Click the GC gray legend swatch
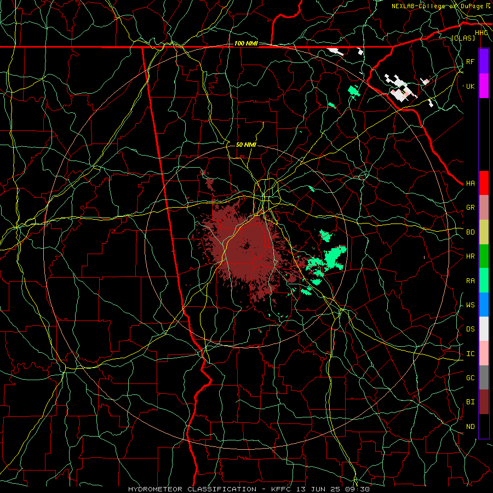This screenshot has width=493, height=493. (x=484, y=377)
